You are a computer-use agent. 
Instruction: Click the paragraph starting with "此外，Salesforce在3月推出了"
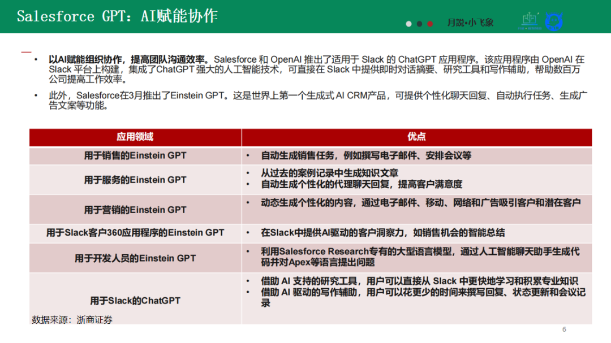(x=317, y=101)
